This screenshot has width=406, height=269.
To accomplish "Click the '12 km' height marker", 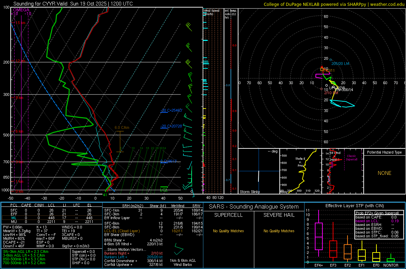I will point(20,61).
